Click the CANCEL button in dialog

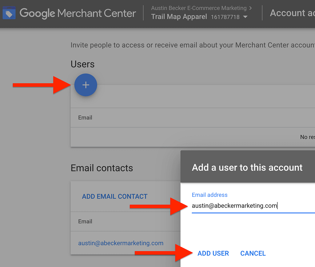tap(253, 253)
